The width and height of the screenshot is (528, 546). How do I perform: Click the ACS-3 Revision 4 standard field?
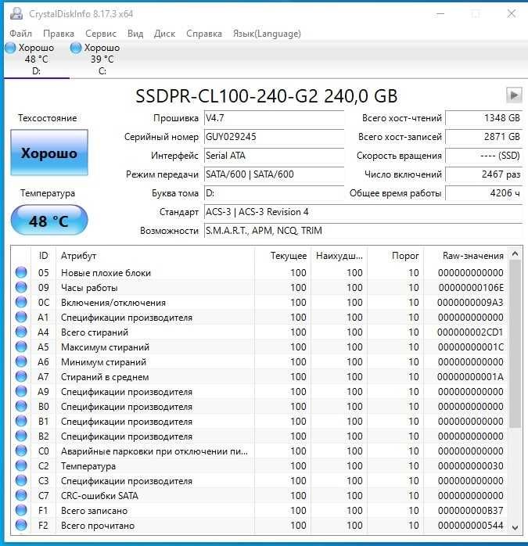363,212
